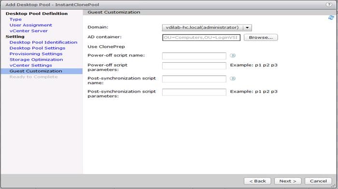
Task: Click the AD container text field
Action: [201, 38]
